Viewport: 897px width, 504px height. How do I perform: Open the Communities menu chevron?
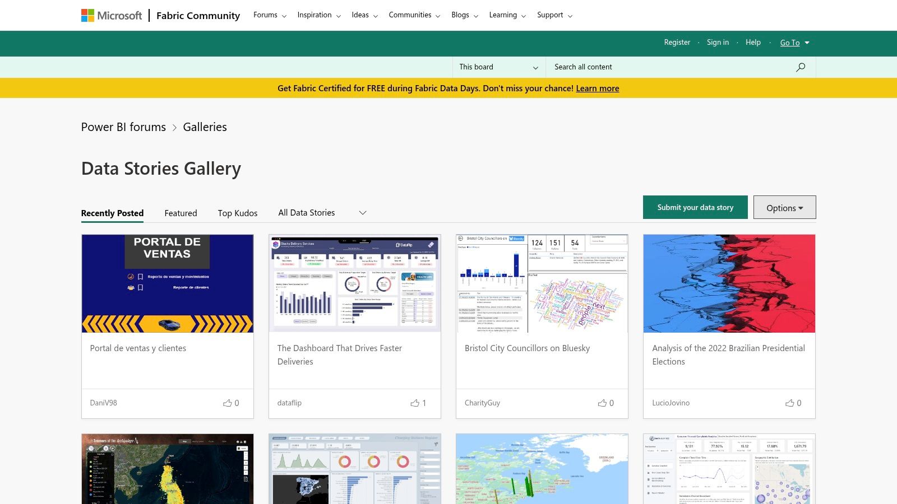(x=438, y=16)
